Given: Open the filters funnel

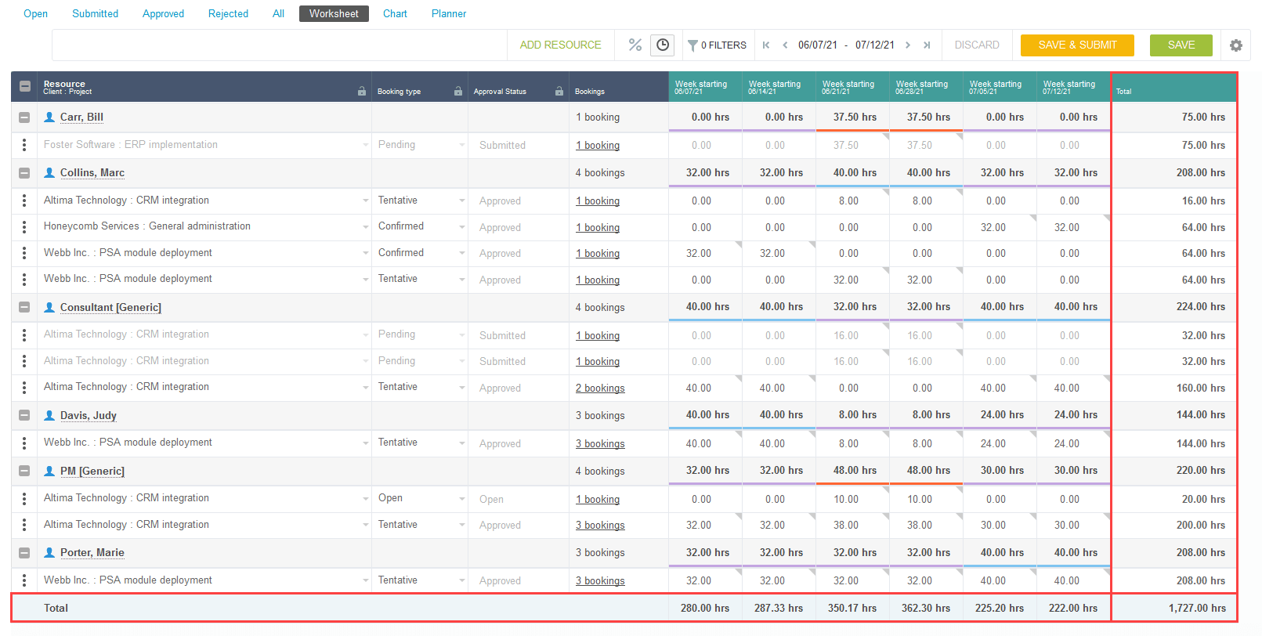Looking at the screenshot, I should click(692, 45).
